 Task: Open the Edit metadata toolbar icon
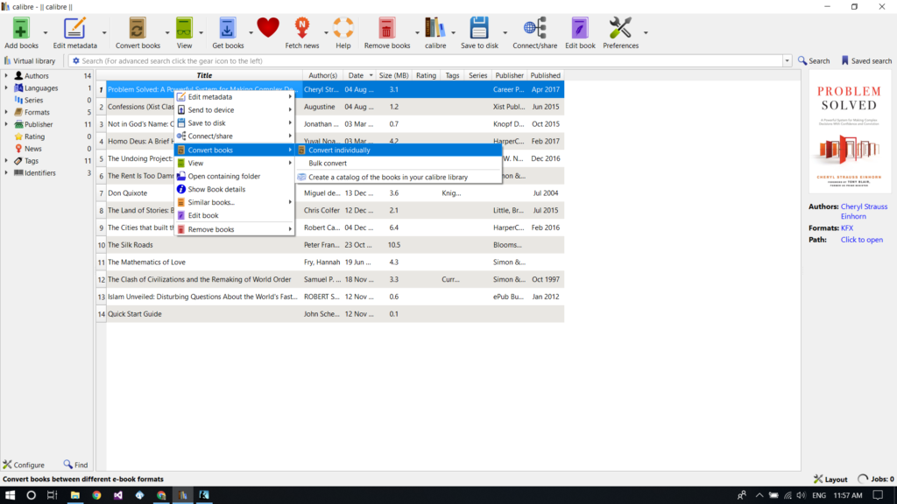74,29
